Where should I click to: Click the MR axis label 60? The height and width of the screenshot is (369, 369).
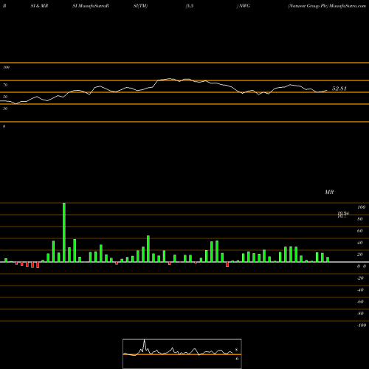tap(359, 231)
